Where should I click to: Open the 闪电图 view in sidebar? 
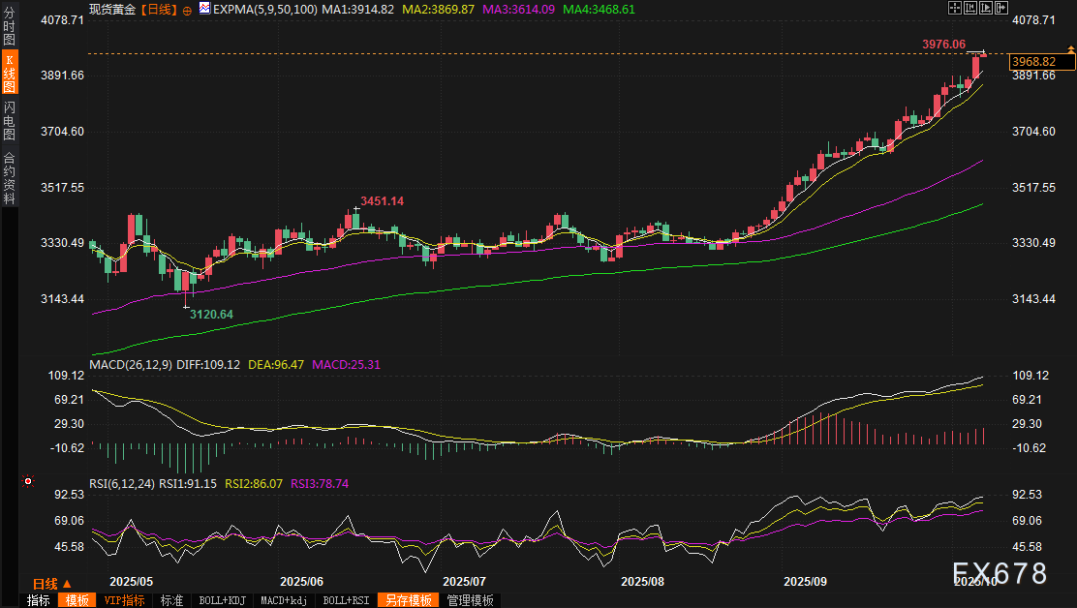tap(9, 119)
